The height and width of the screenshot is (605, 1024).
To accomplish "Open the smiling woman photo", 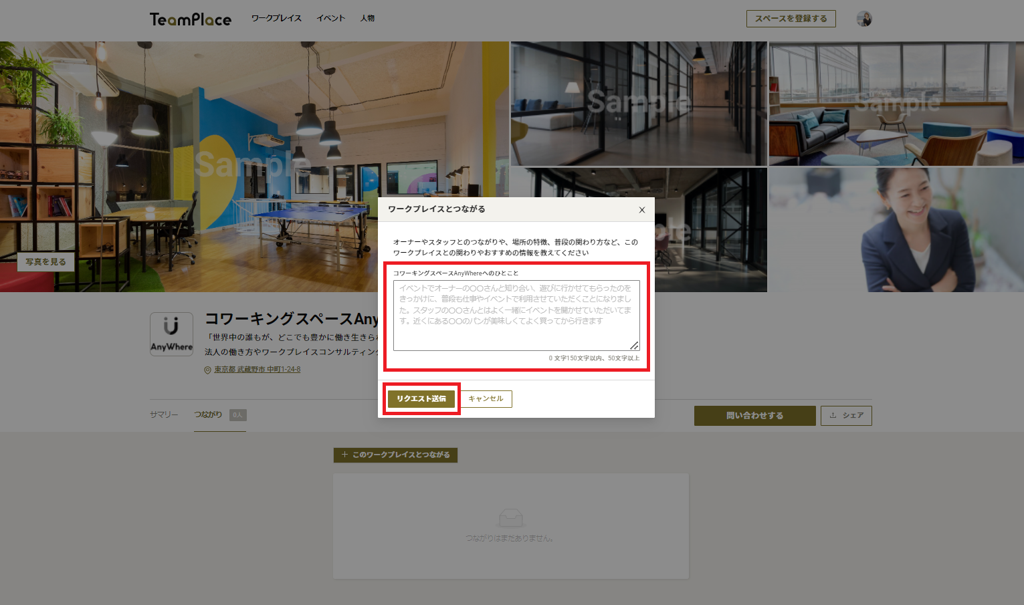I will pos(896,230).
